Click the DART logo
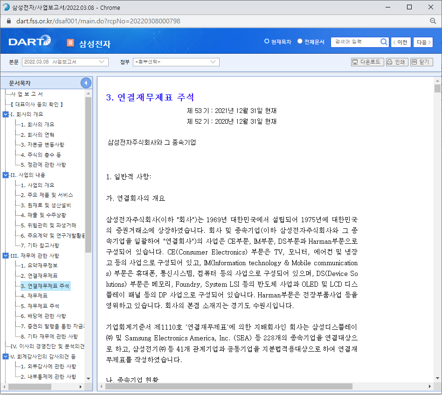The height and width of the screenshot is (395, 442). point(29,41)
